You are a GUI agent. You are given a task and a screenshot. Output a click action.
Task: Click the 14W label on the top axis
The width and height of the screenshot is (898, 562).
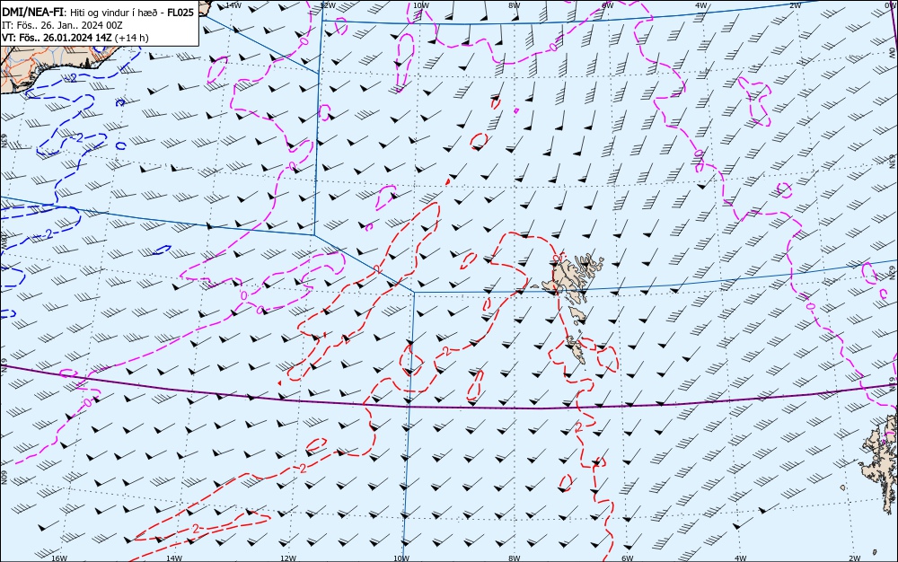[233, 4]
